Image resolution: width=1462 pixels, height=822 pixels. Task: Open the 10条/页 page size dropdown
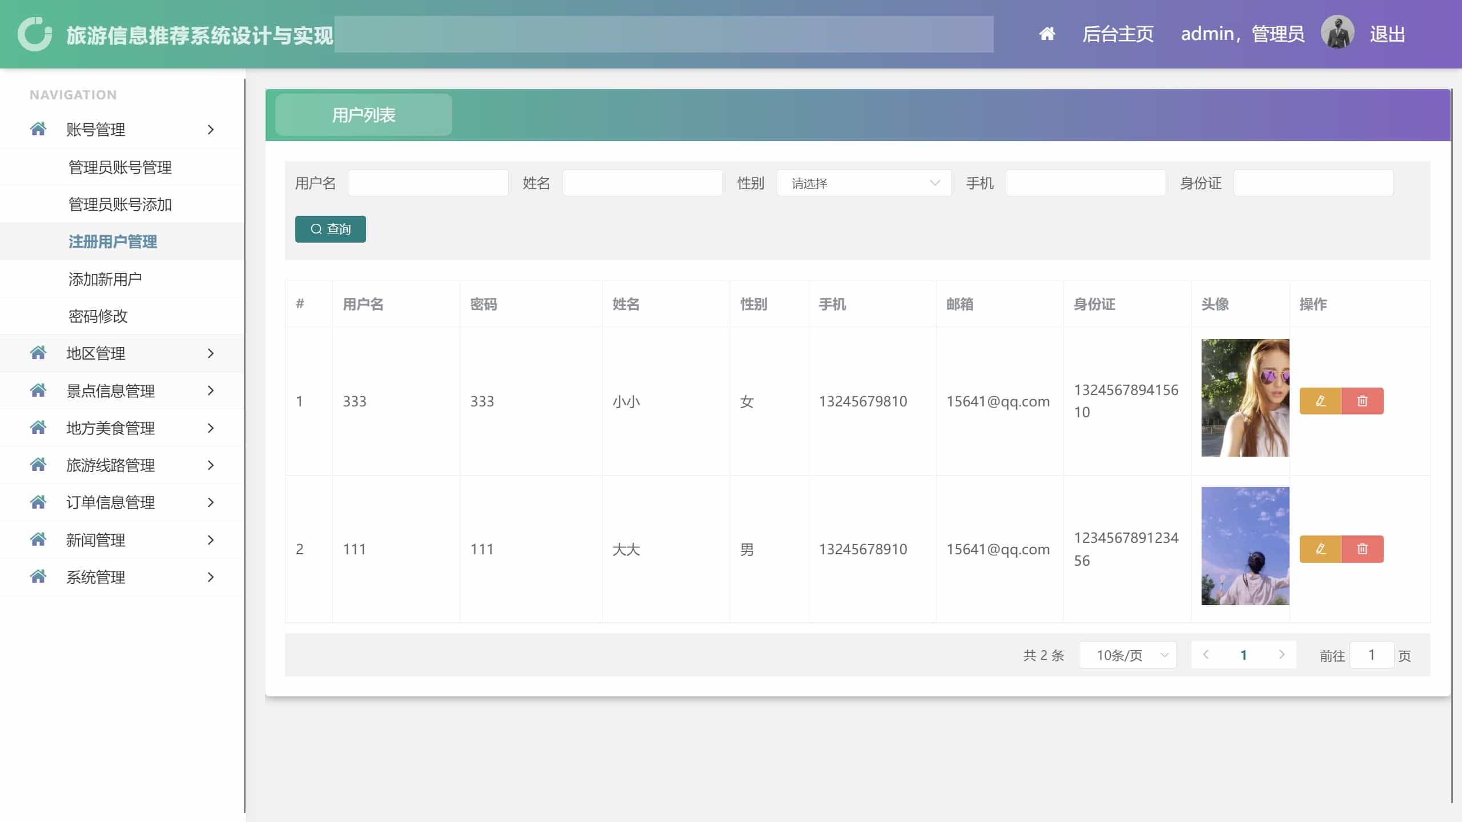1127,655
